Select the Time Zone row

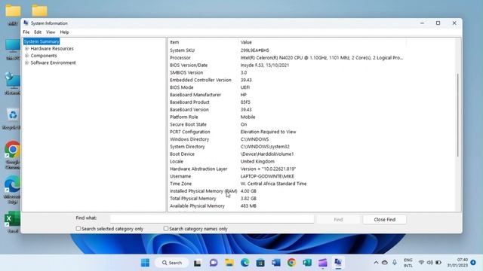click(287, 184)
